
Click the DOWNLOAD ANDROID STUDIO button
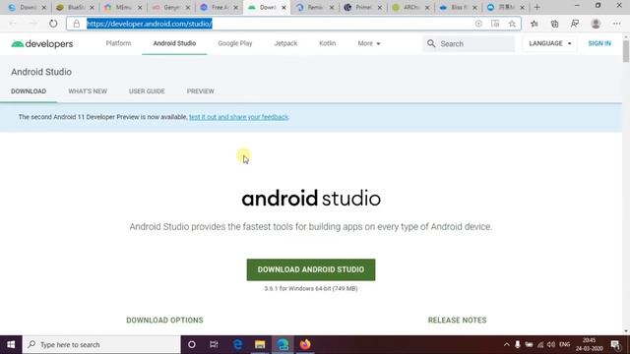pyautogui.click(x=311, y=269)
